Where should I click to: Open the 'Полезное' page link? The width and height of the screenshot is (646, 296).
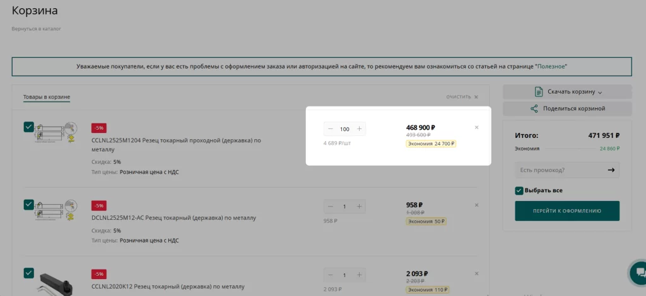pyautogui.click(x=551, y=66)
